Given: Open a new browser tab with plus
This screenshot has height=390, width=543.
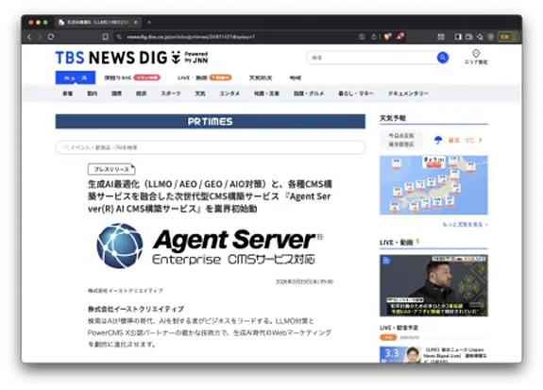Looking at the screenshot, I should point(149,22).
